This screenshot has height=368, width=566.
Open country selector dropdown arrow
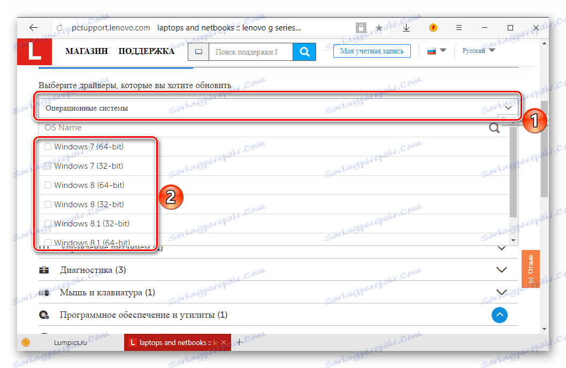pos(443,50)
